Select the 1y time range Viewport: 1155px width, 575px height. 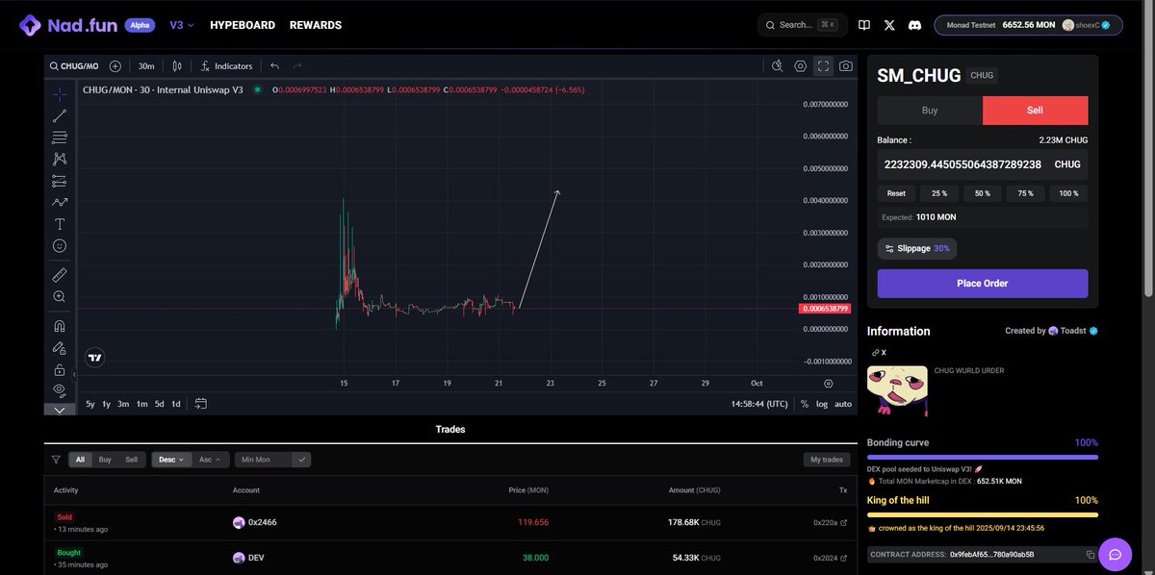106,404
